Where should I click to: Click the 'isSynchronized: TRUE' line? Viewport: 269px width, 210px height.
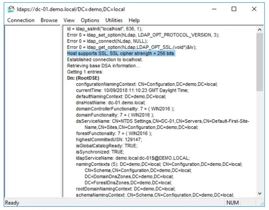tap(100, 152)
